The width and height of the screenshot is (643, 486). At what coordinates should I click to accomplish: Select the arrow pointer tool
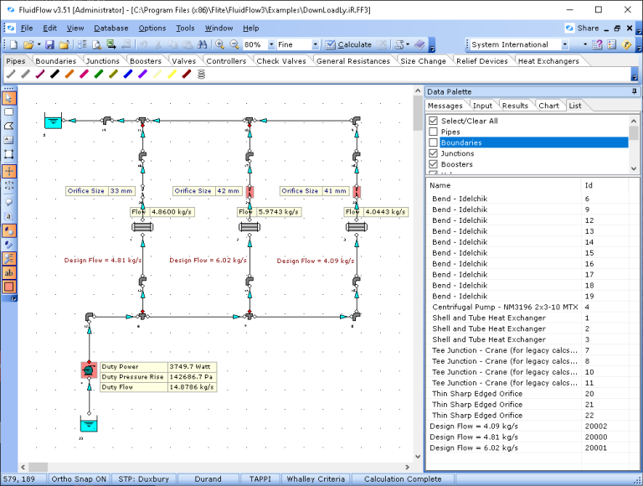tap(8, 98)
